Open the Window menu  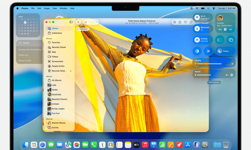pyautogui.click(x=63, y=8)
